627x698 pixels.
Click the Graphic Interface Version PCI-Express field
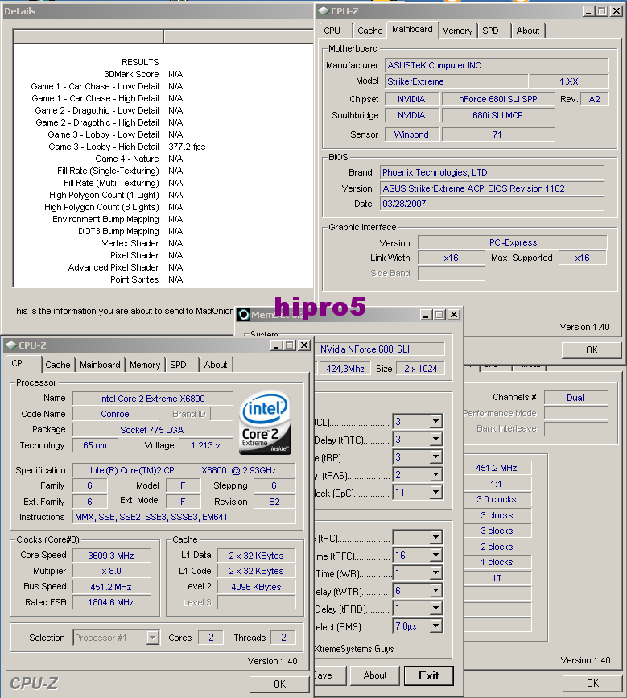[513, 242]
